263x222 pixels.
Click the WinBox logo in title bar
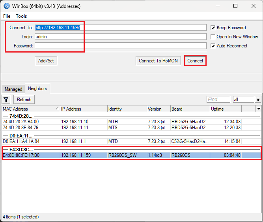pyautogui.click(x=7, y=6)
